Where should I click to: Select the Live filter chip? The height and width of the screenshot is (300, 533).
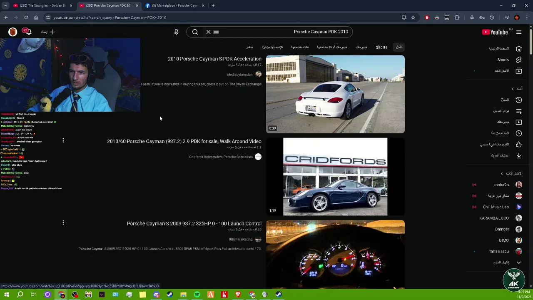pyautogui.click(x=249, y=47)
